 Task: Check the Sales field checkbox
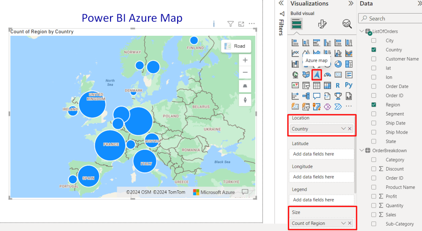click(x=374, y=215)
